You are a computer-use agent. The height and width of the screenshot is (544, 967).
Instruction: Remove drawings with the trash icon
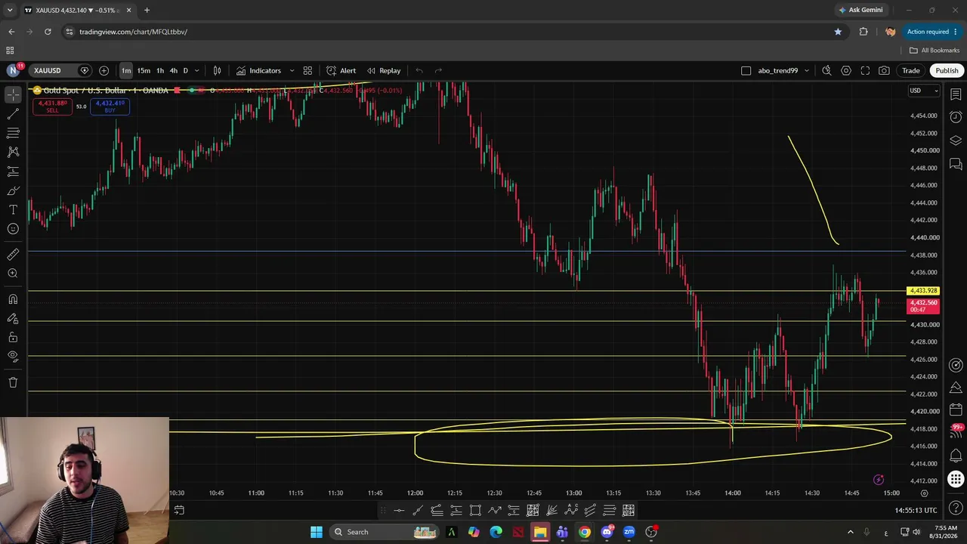coord(13,382)
